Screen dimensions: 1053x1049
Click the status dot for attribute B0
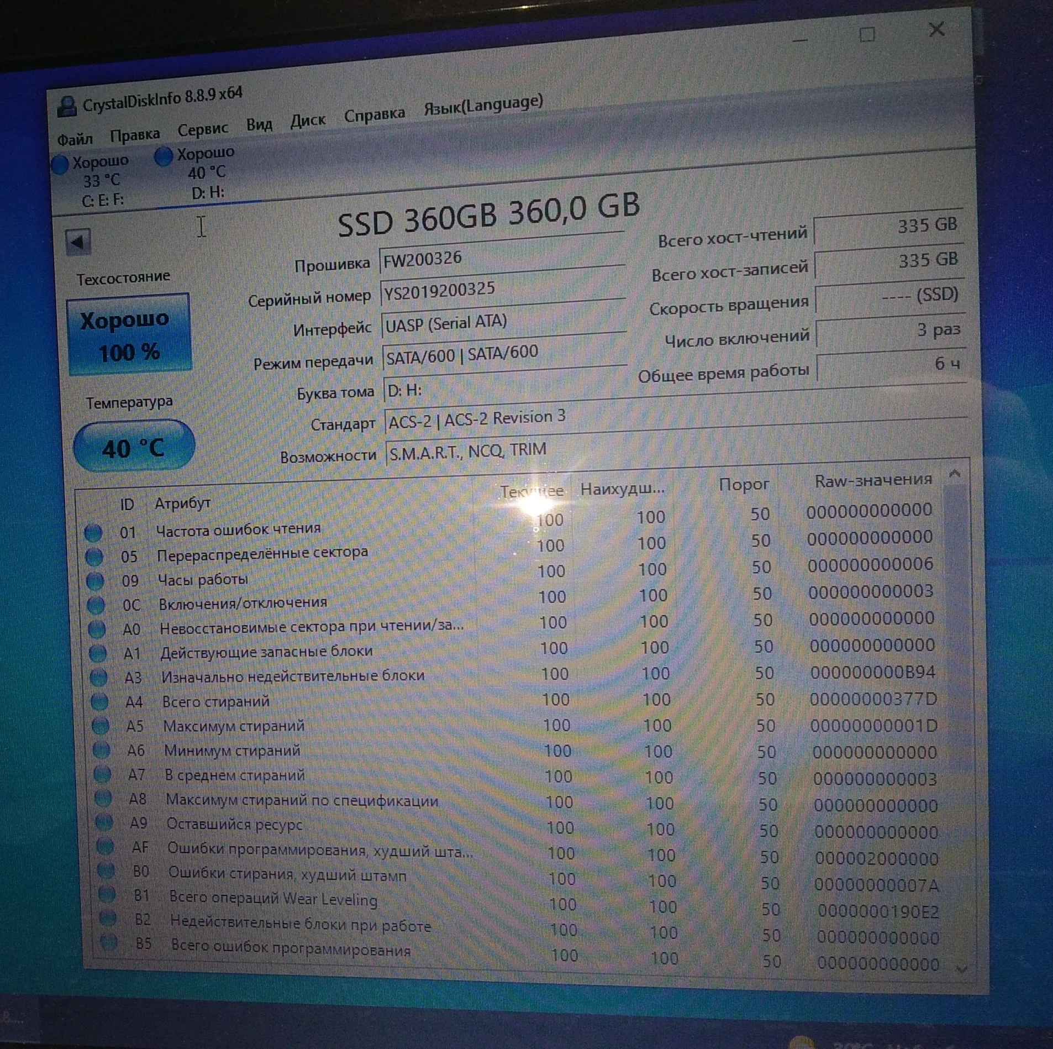pyautogui.click(x=107, y=870)
